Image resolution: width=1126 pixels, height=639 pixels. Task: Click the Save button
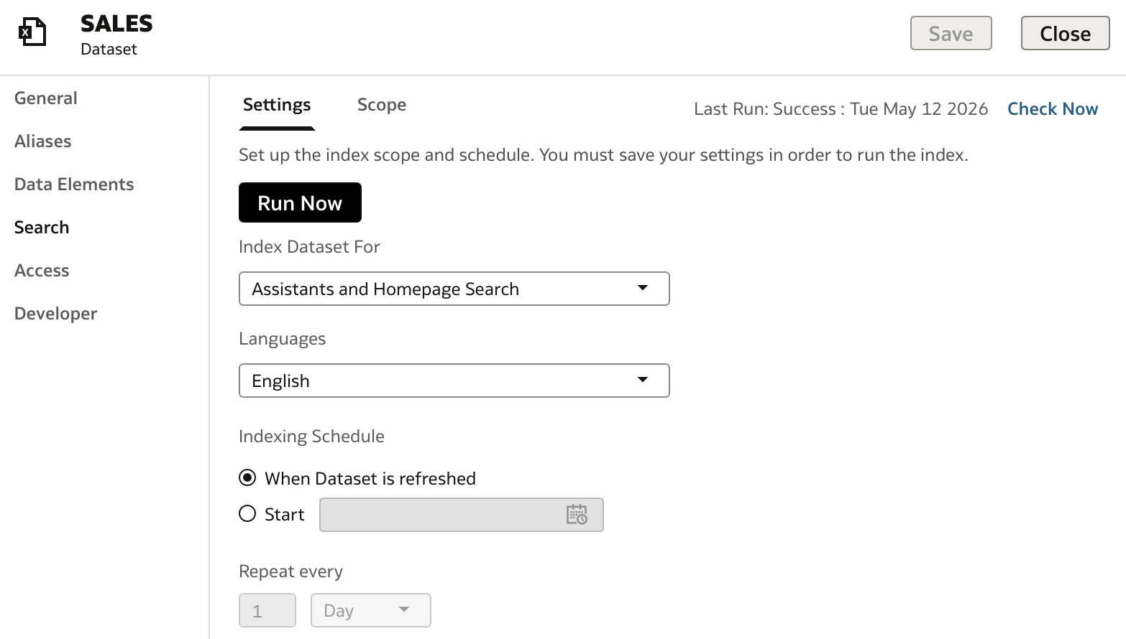951,33
